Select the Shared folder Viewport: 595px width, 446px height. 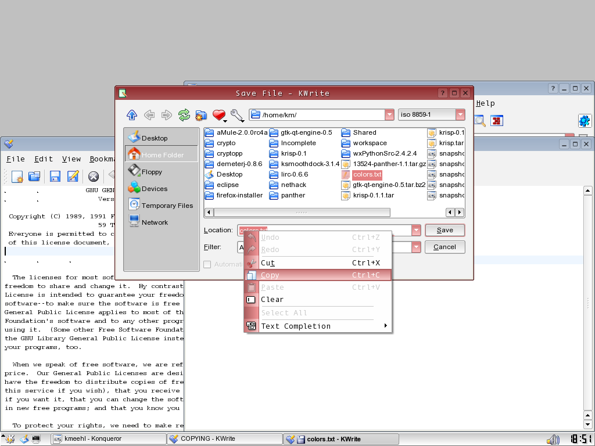coord(359,132)
